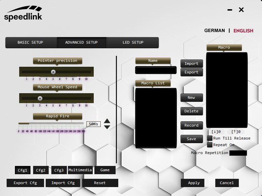
Task: Enable the Run Till Release checkbox
Action: click(210, 138)
